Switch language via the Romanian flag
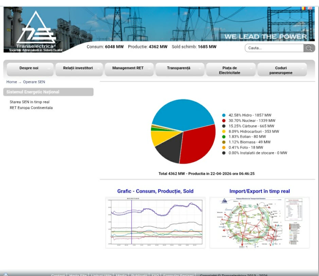 click(303, 8)
